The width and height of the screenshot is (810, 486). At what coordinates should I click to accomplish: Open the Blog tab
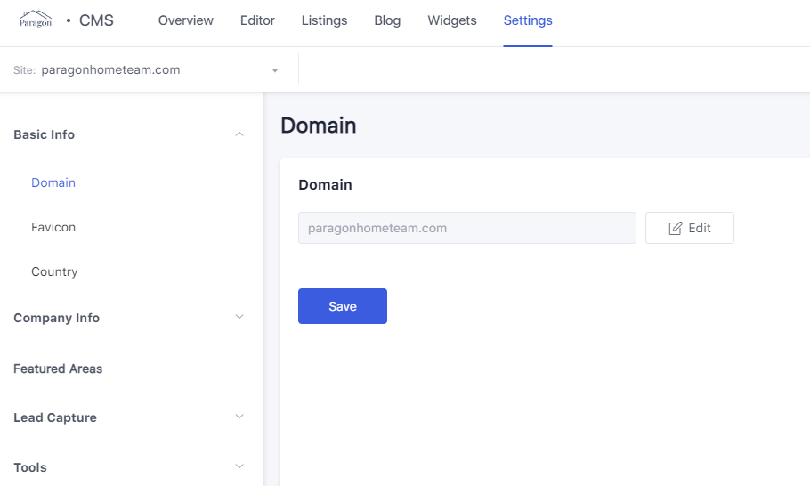tap(387, 20)
